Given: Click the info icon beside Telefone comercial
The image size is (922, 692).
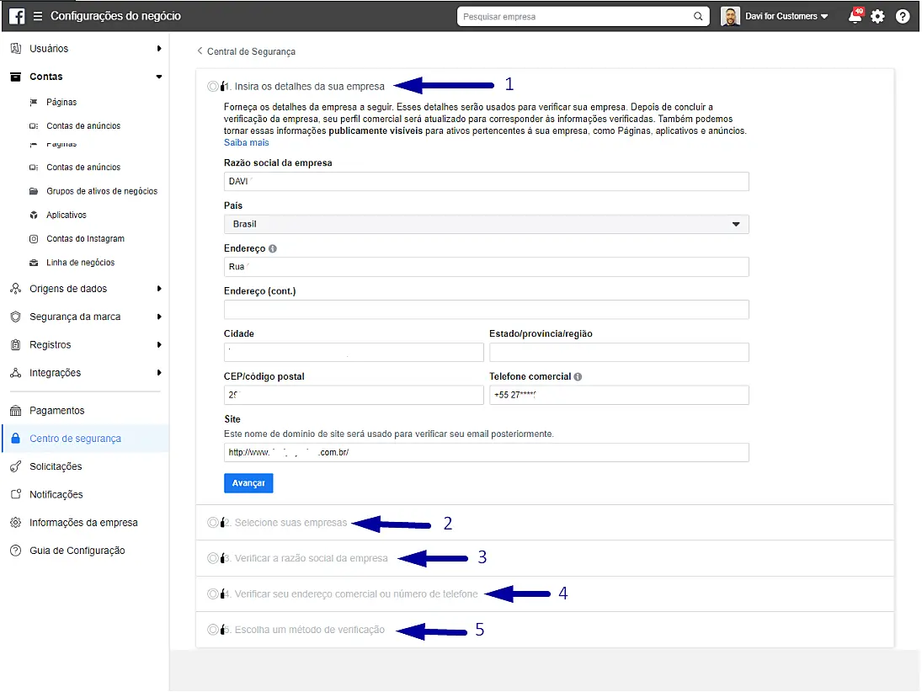Looking at the screenshot, I should point(578,377).
